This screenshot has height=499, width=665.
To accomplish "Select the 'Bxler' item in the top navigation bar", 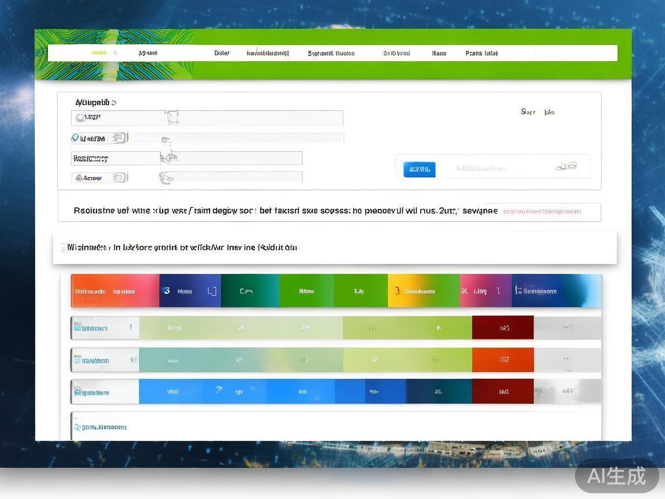I will [222, 53].
